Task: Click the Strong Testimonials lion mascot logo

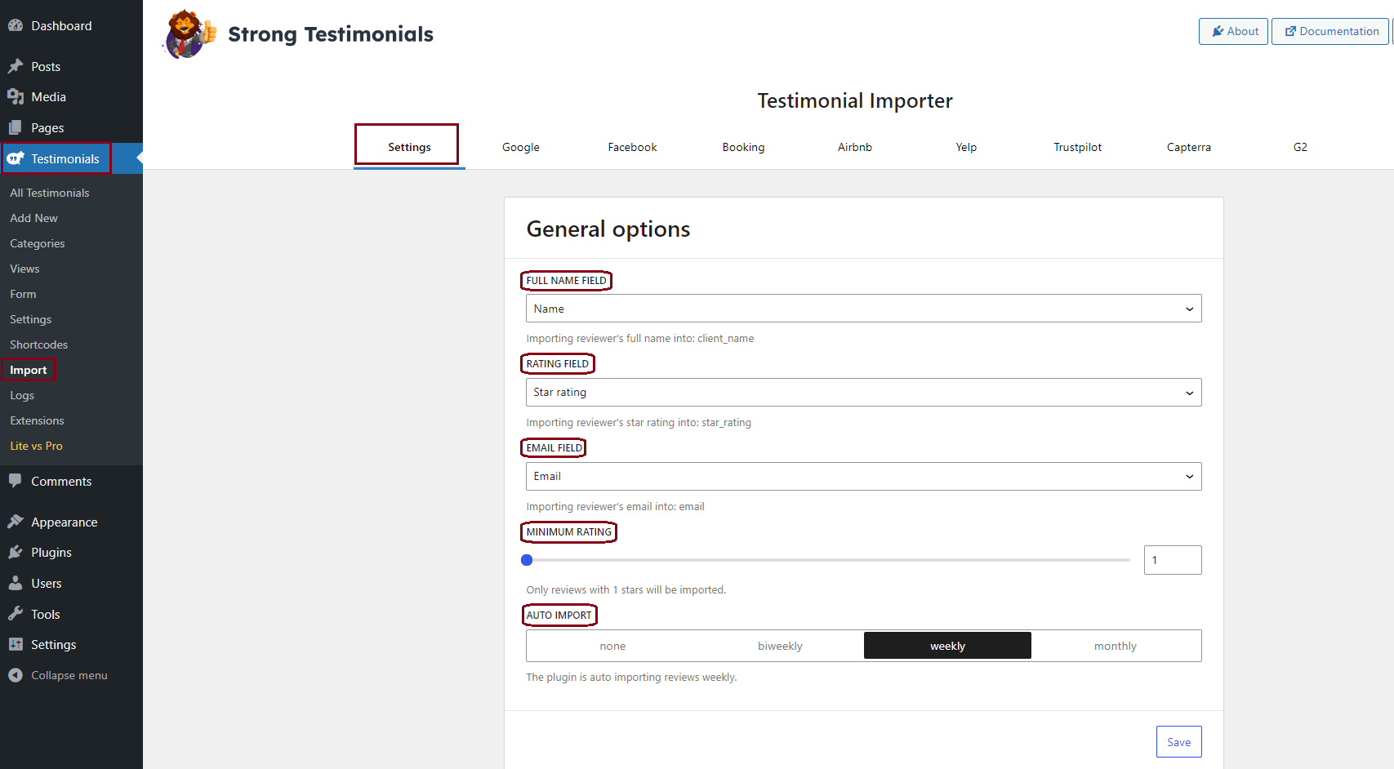Action: point(190,34)
